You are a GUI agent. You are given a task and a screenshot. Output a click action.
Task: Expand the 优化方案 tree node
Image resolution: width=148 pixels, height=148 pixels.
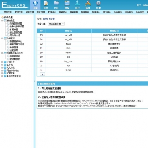(x=2, y=67)
